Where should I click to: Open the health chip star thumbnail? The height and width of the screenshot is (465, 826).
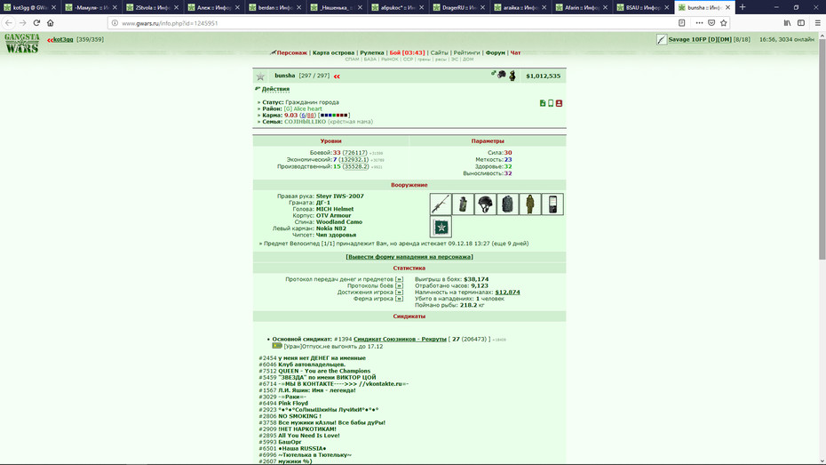pyautogui.click(x=441, y=227)
